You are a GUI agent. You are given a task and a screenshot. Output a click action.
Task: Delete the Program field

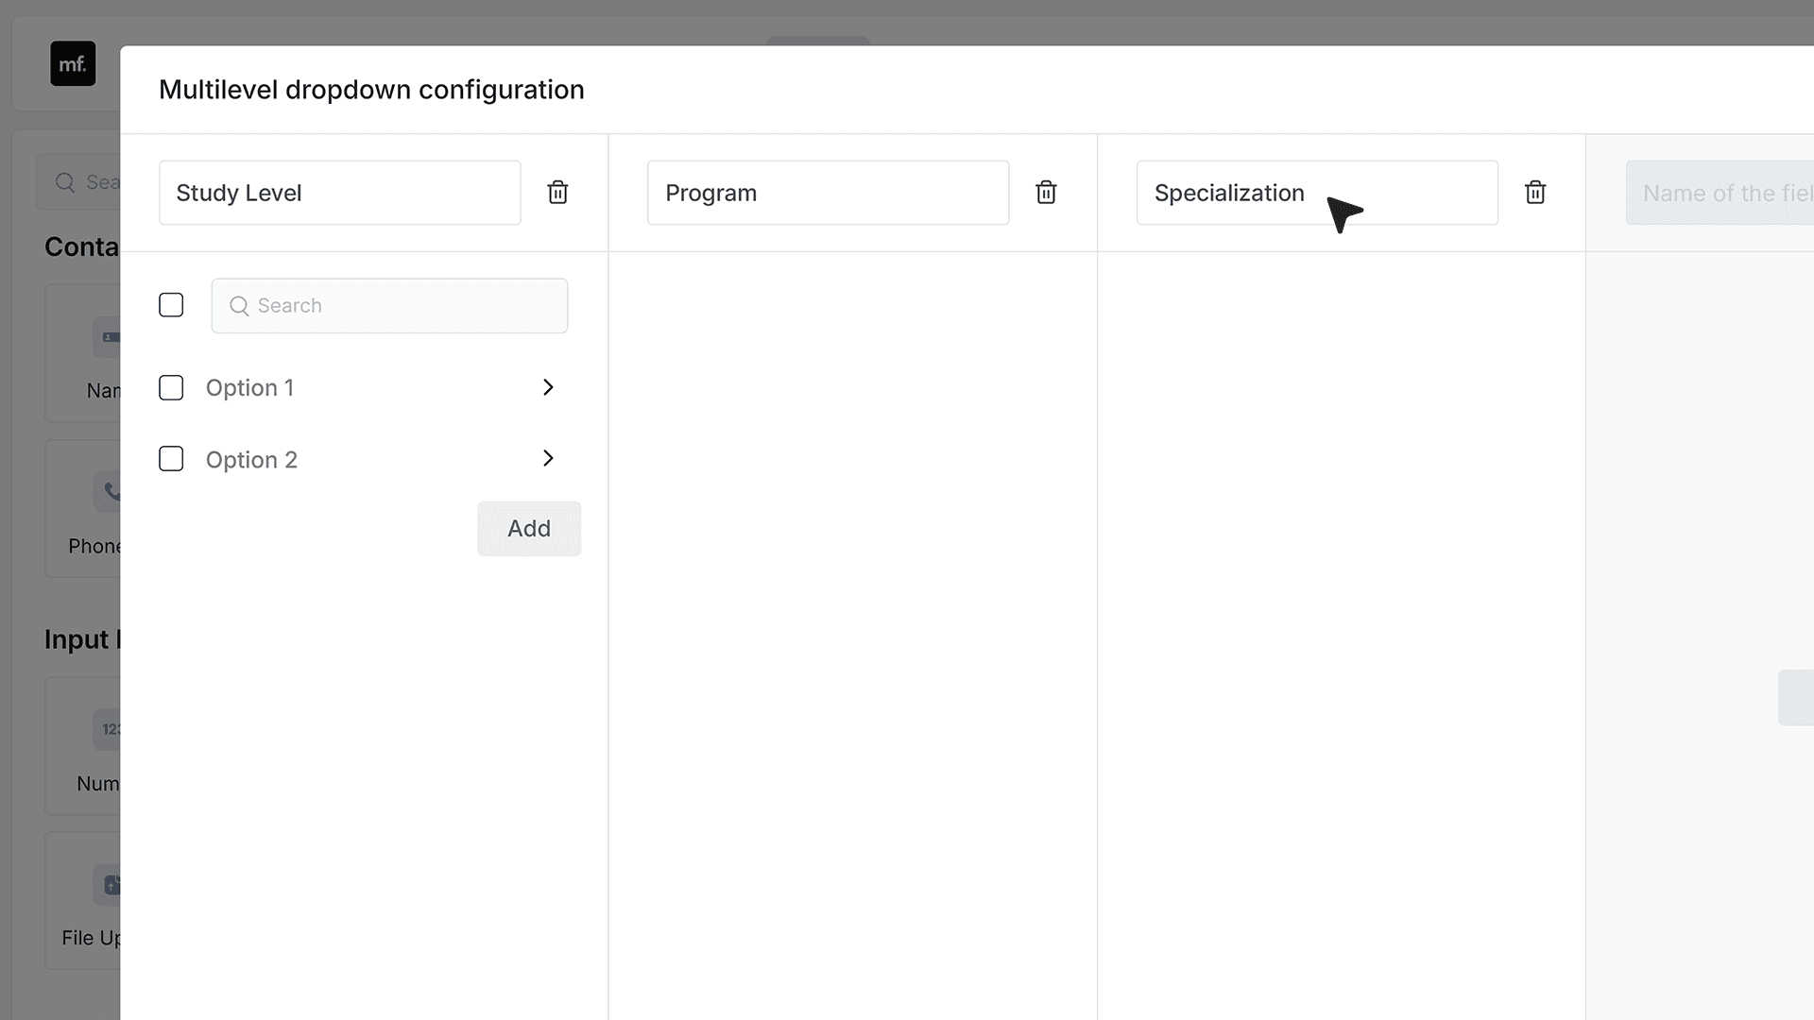click(1046, 193)
